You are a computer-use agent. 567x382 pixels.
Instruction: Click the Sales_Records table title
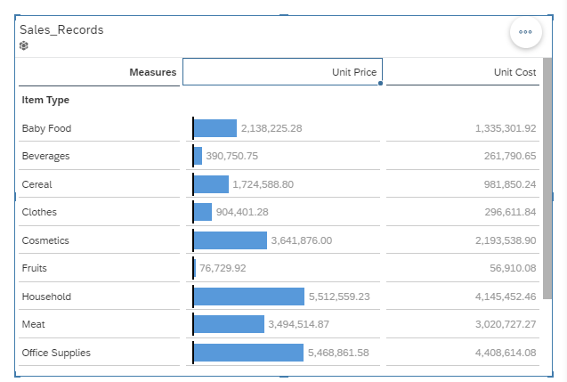[61, 29]
